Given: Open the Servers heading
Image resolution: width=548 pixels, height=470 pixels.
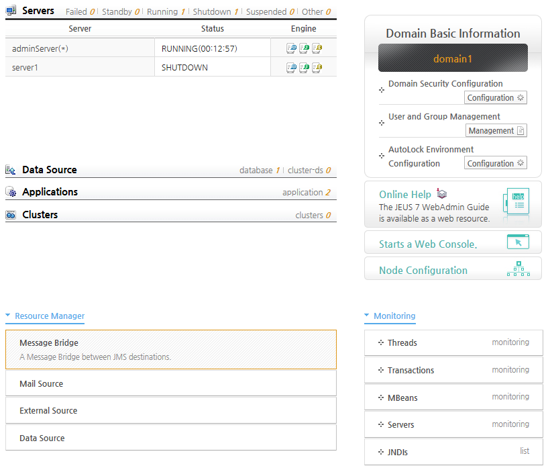Looking at the screenshot, I should (x=38, y=11).
